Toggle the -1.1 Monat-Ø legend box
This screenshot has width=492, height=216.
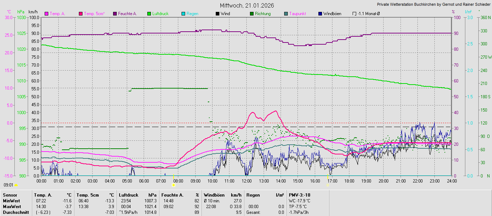[354, 14]
